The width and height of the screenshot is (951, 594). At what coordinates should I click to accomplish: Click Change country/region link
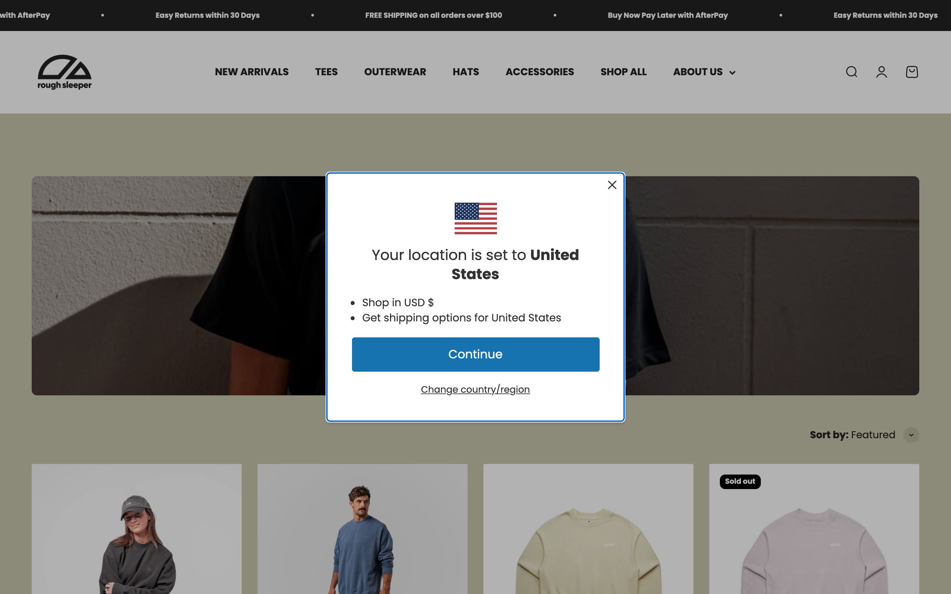475,389
